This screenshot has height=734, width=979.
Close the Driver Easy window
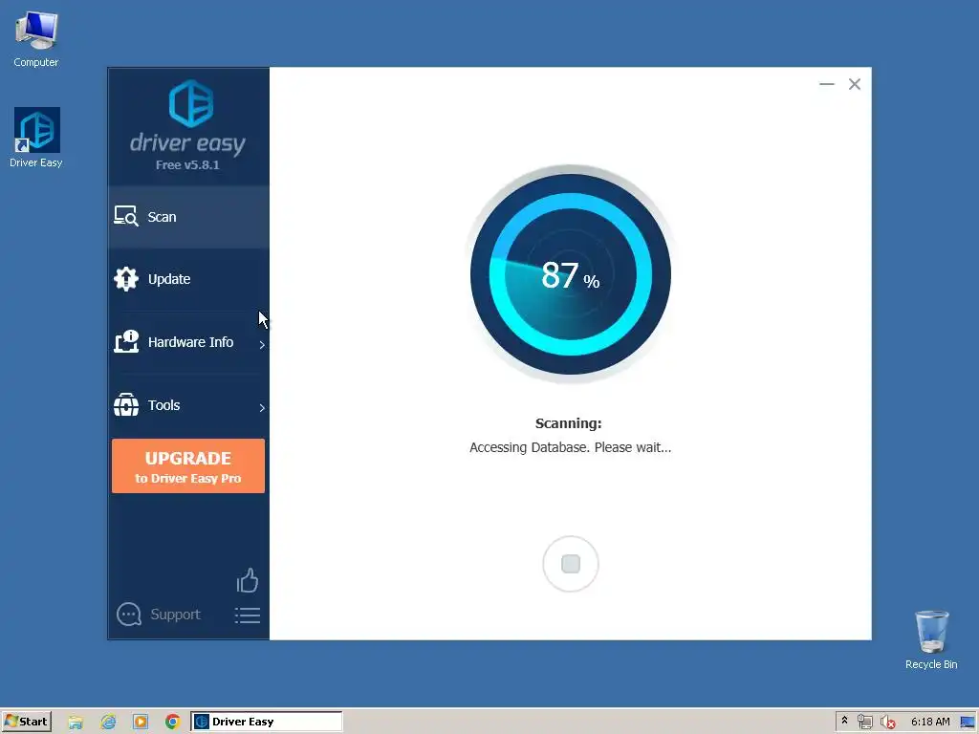(x=855, y=84)
